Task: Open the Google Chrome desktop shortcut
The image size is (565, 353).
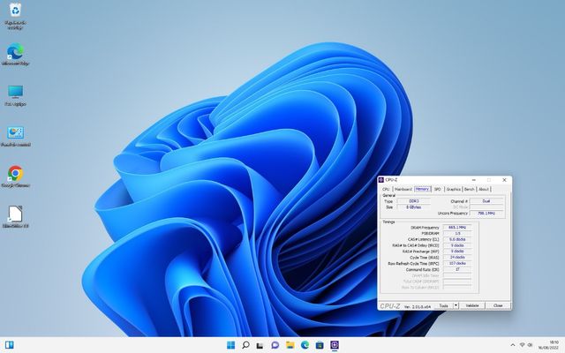Action: click(15, 176)
